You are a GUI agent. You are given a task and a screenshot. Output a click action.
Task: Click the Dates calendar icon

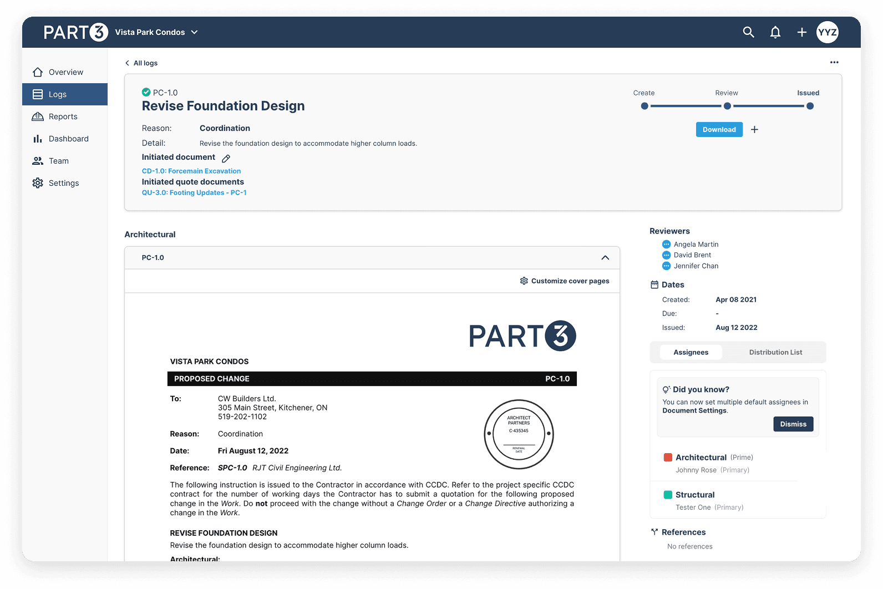pyautogui.click(x=654, y=285)
